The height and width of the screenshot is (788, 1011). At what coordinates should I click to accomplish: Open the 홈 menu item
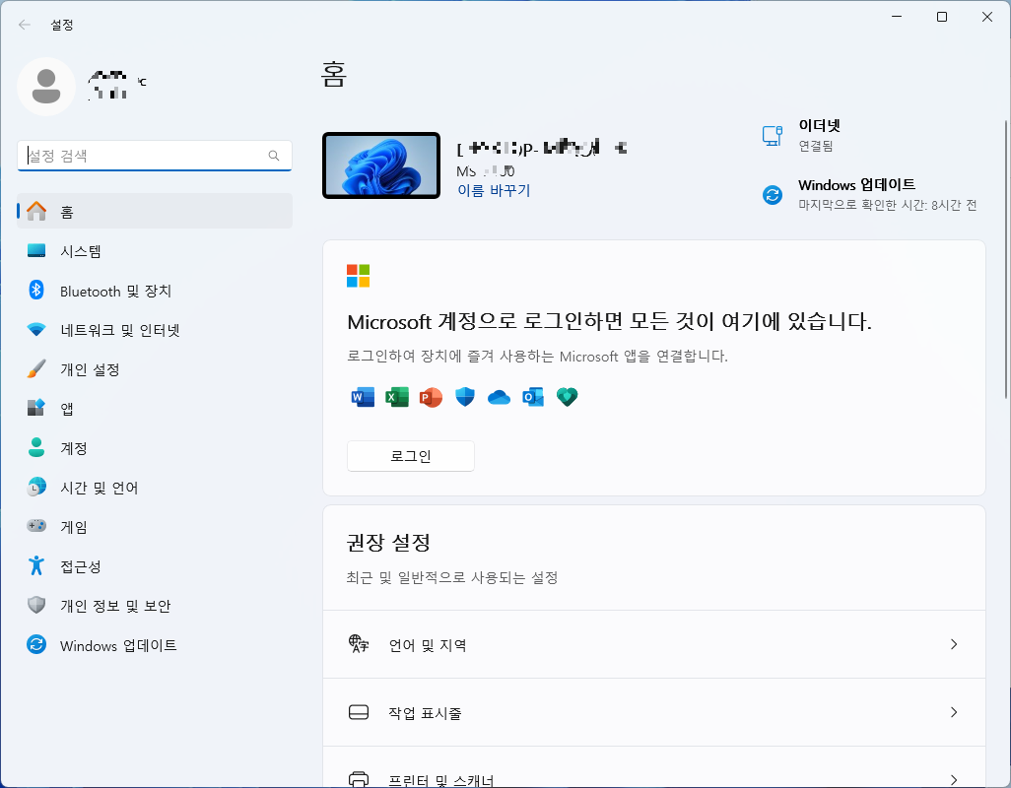[155, 211]
